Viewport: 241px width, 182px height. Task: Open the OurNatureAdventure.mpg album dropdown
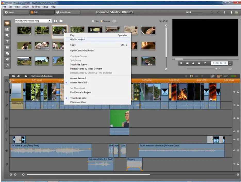pos(49,21)
